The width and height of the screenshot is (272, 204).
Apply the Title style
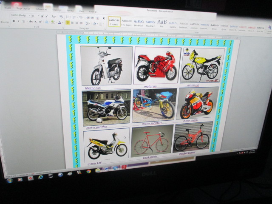[162, 23]
